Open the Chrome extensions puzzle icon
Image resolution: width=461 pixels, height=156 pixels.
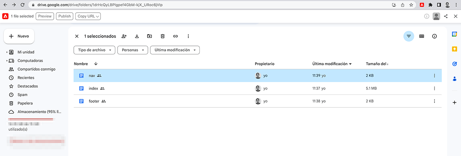(x=430, y=5)
